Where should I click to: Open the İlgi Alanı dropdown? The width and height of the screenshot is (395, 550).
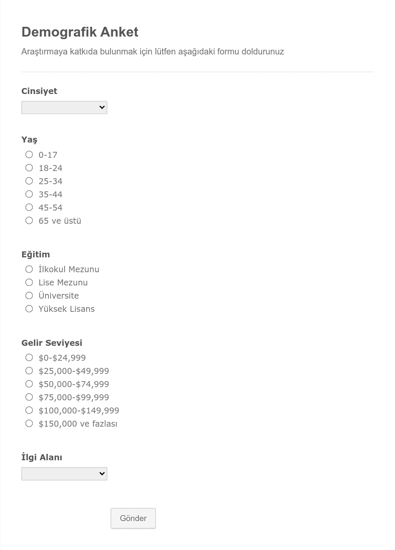click(64, 473)
